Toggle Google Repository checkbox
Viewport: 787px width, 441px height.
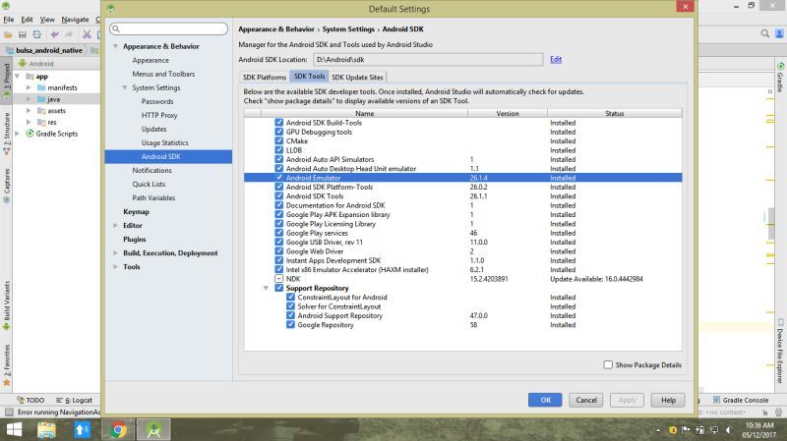point(290,325)
